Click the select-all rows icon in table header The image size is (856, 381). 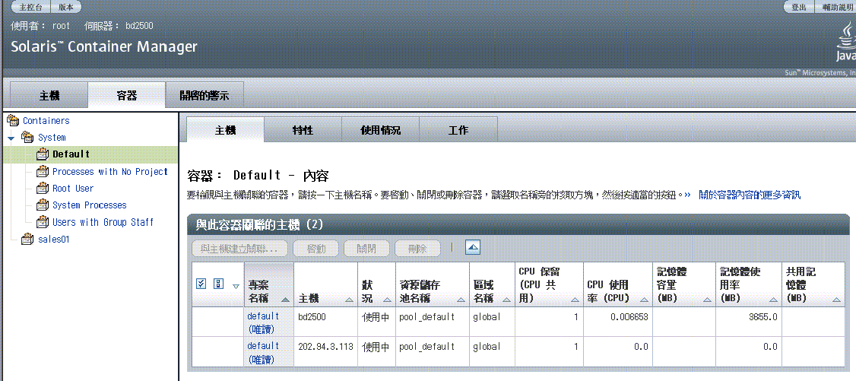(x=201, y=284)
